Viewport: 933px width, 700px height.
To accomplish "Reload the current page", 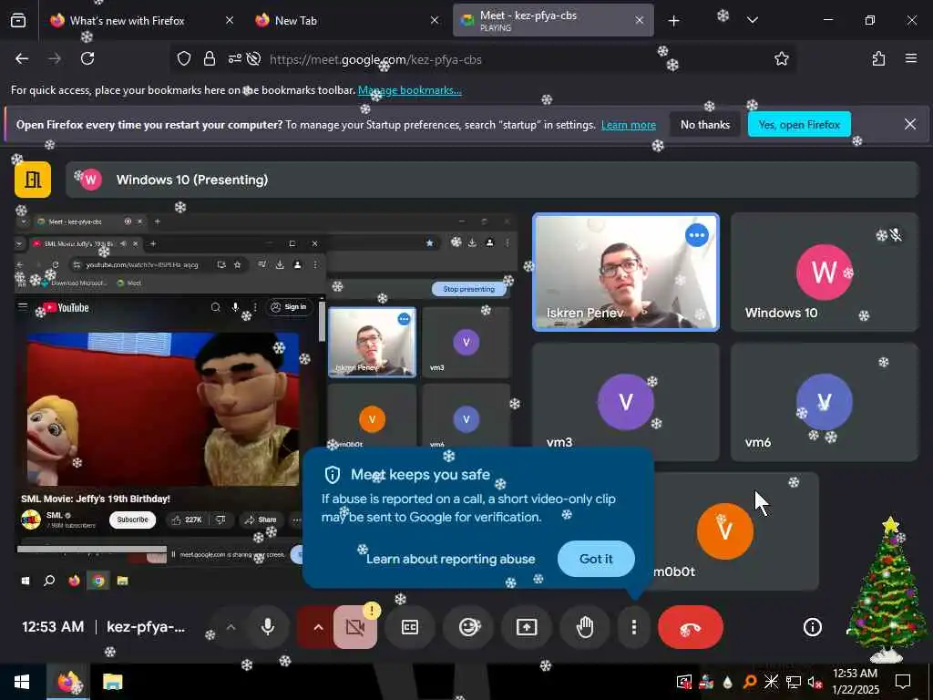I will point(87,58).
